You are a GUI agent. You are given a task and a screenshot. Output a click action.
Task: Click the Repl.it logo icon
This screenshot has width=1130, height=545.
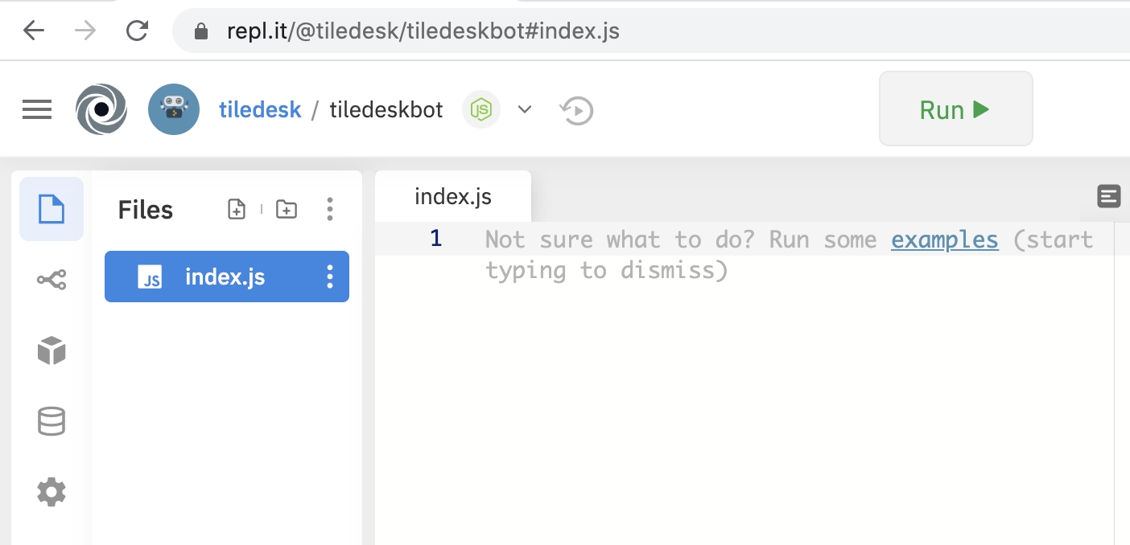tap(101, 109)
